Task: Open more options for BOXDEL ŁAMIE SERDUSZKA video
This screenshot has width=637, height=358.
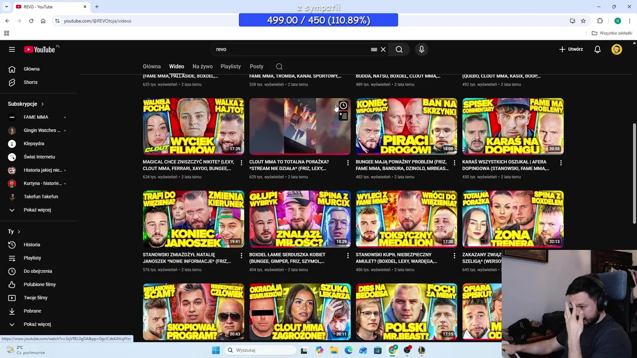Action: pos(348,256)
